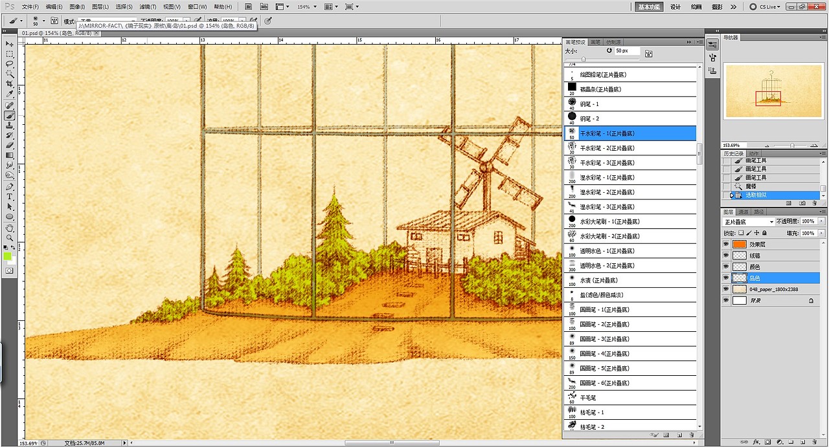Select the Rectangular Marquee tool
The image size is (829, 447).
click(10, 54)
